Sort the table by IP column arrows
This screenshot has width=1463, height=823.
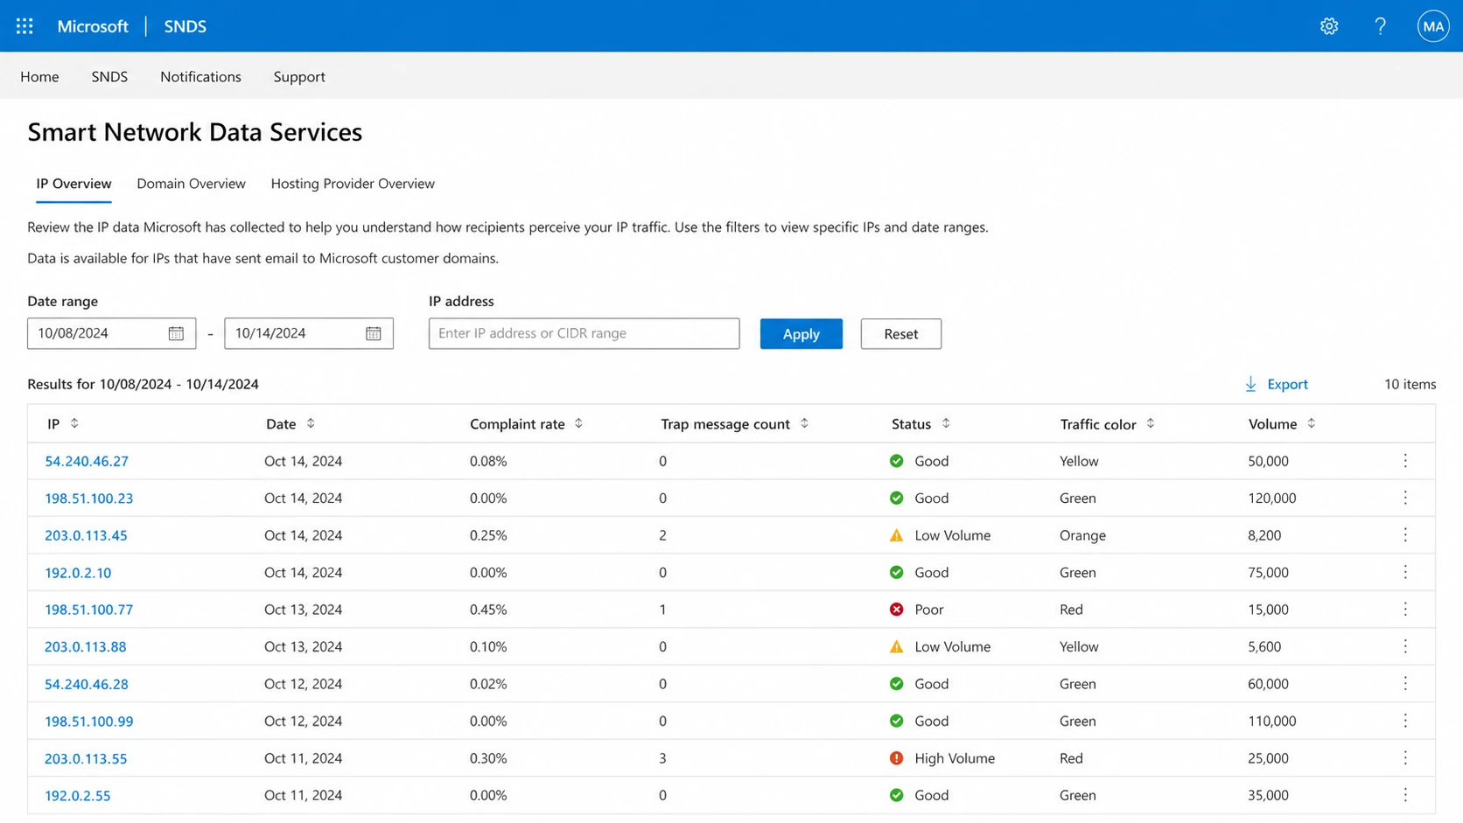(74, 423)
